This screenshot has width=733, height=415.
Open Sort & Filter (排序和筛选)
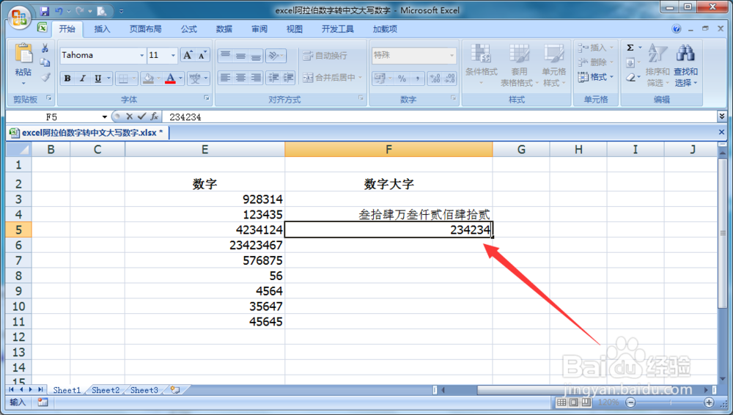click(x=658, y=65)
